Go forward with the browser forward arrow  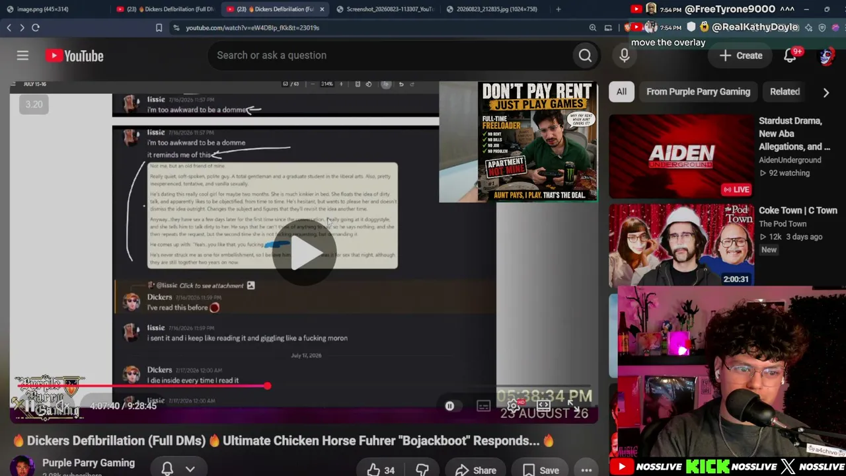[22, 28]
